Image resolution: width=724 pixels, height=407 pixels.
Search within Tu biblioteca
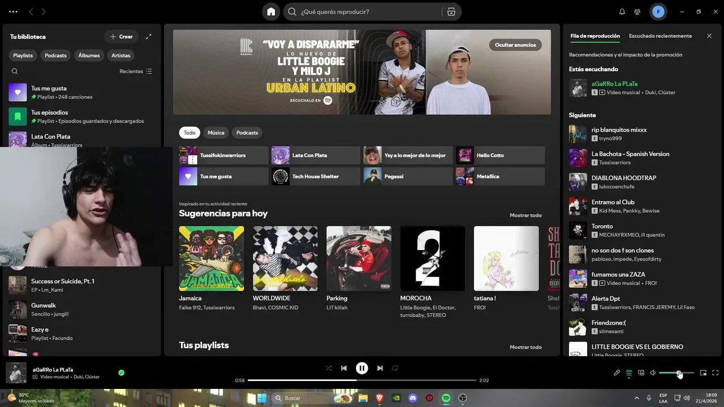tap(15, 71)
